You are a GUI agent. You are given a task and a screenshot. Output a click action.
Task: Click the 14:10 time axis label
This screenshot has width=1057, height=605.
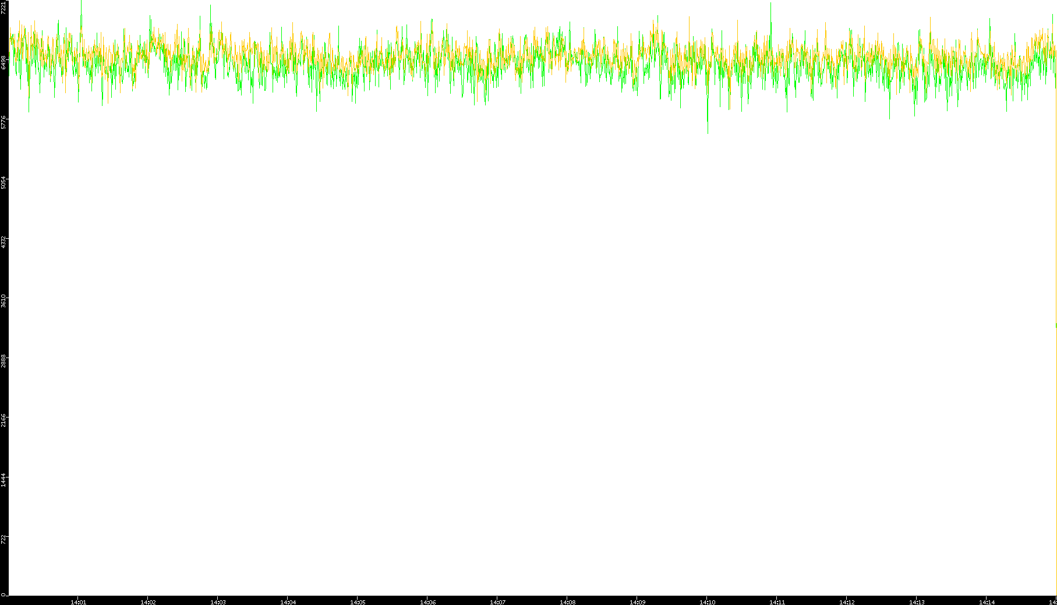(x=707, y=602)
